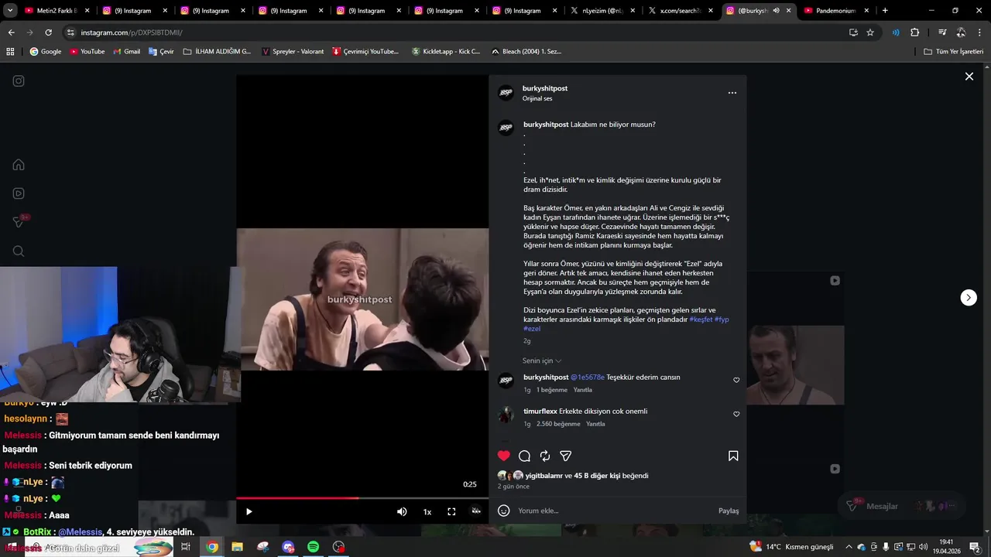The width and height of the screenshot is (991, 557).
Task: Open the Chrome three-dot menu
Action: [979, 32]
